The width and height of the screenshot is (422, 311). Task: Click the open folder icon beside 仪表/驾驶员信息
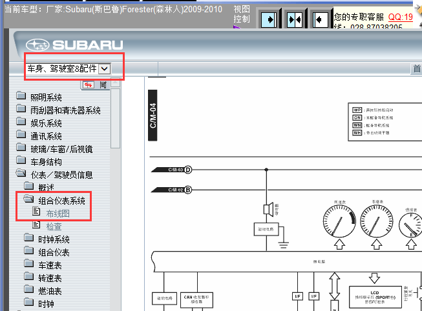[21, 173]
